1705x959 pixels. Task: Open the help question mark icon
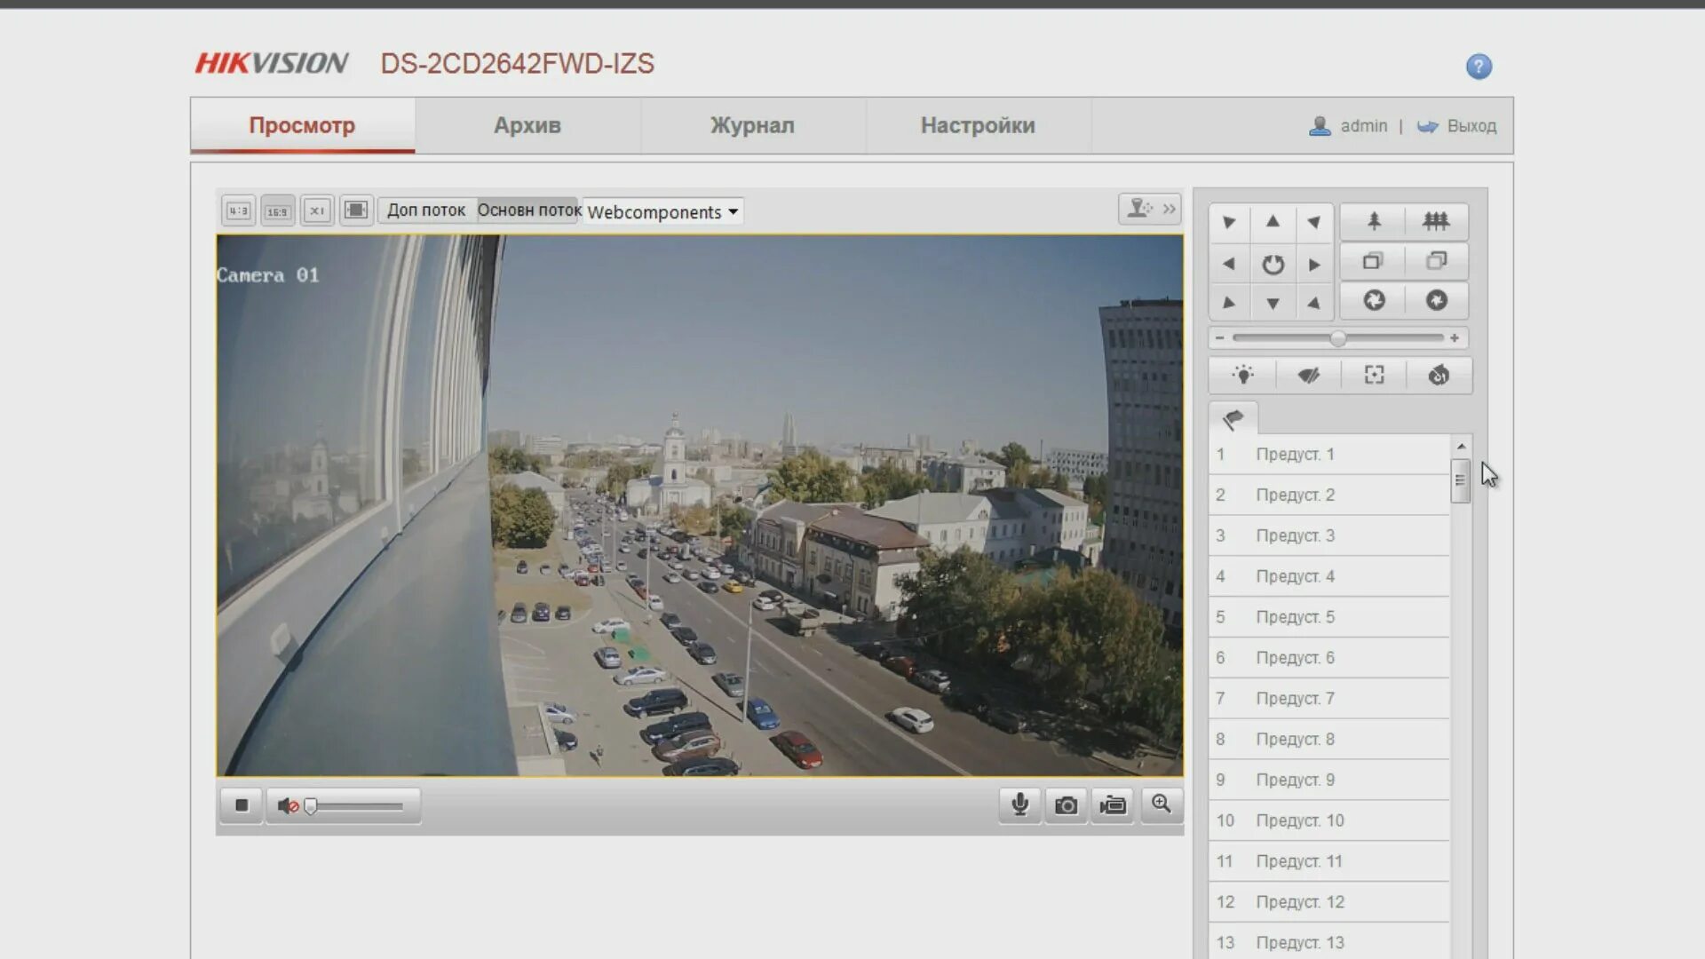[x=1479, y=67]
